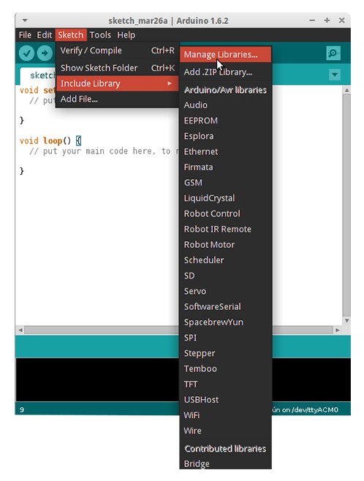Choose Show Sketch Folder entry

[x=117, y=68]
